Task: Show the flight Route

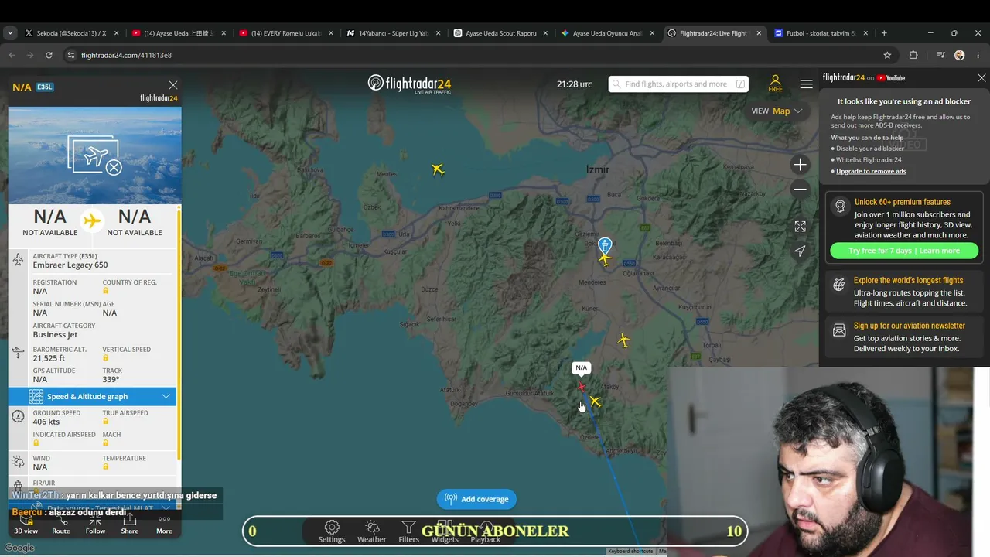Action: 61,525
